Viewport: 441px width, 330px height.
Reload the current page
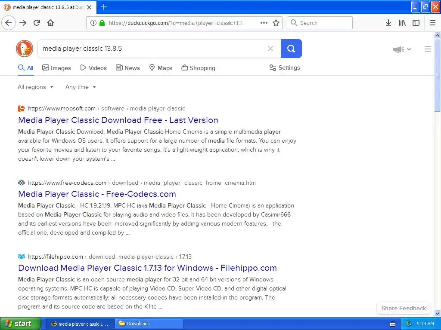[37, 23]
